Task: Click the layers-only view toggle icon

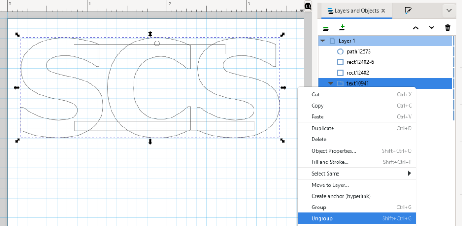Action: pos(325,28)
